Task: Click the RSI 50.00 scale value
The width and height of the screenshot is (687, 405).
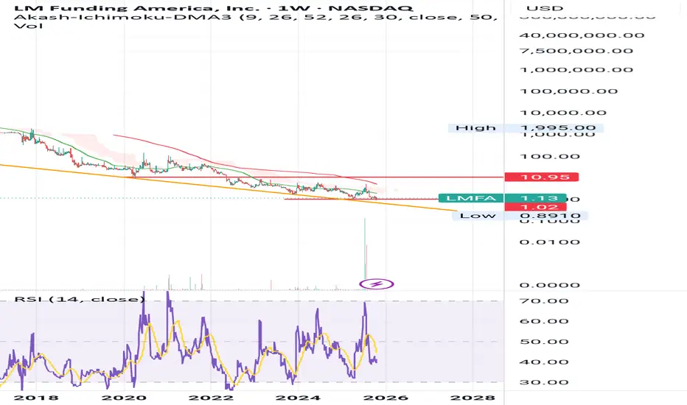Action: 544,342
